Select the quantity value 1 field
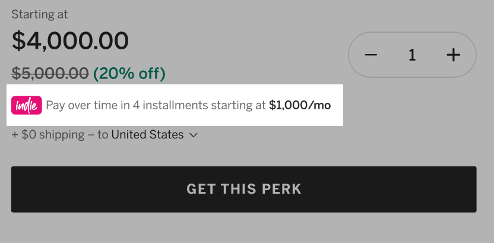494x243 pixels. point(412,55)
